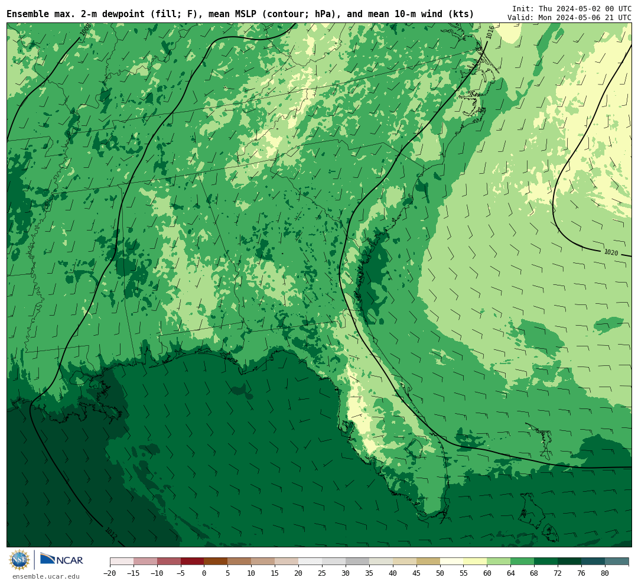Click the 1016 pressure contour label

point(490,32)
